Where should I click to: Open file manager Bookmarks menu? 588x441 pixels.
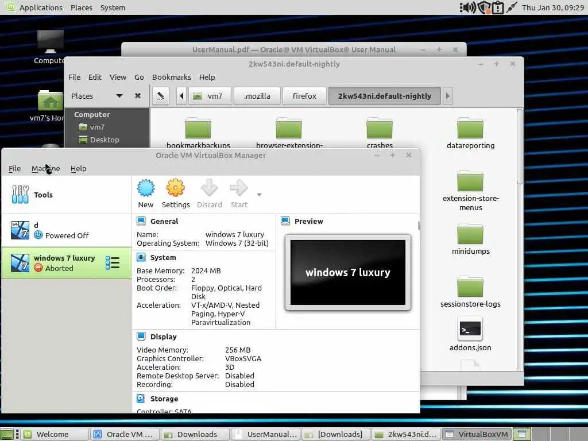coord(171,78)
